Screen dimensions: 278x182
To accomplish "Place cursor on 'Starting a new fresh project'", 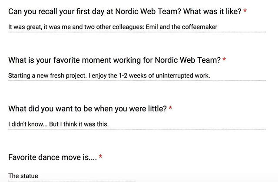I will [47, 75].
